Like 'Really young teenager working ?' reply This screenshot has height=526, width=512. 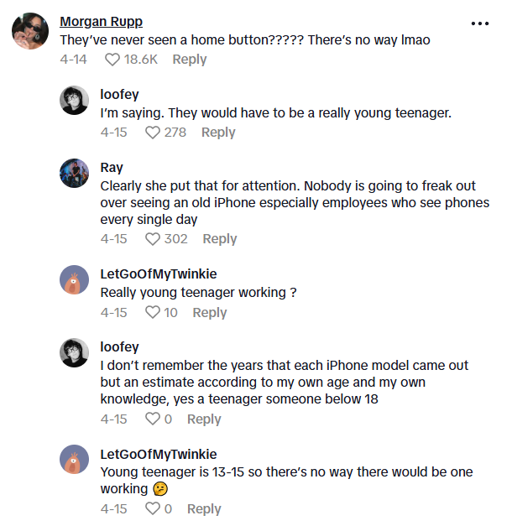point(153,313)
